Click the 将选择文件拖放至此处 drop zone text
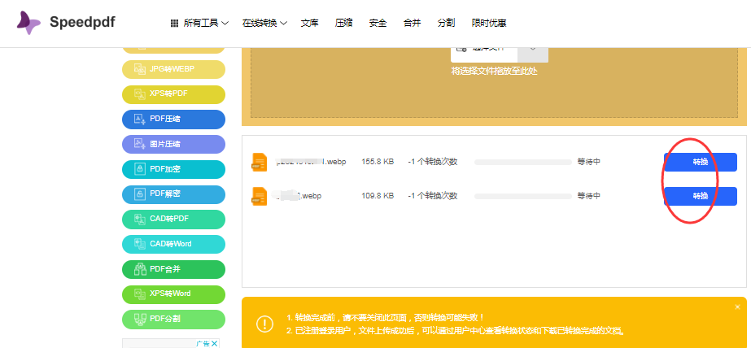 coord(494,72)
